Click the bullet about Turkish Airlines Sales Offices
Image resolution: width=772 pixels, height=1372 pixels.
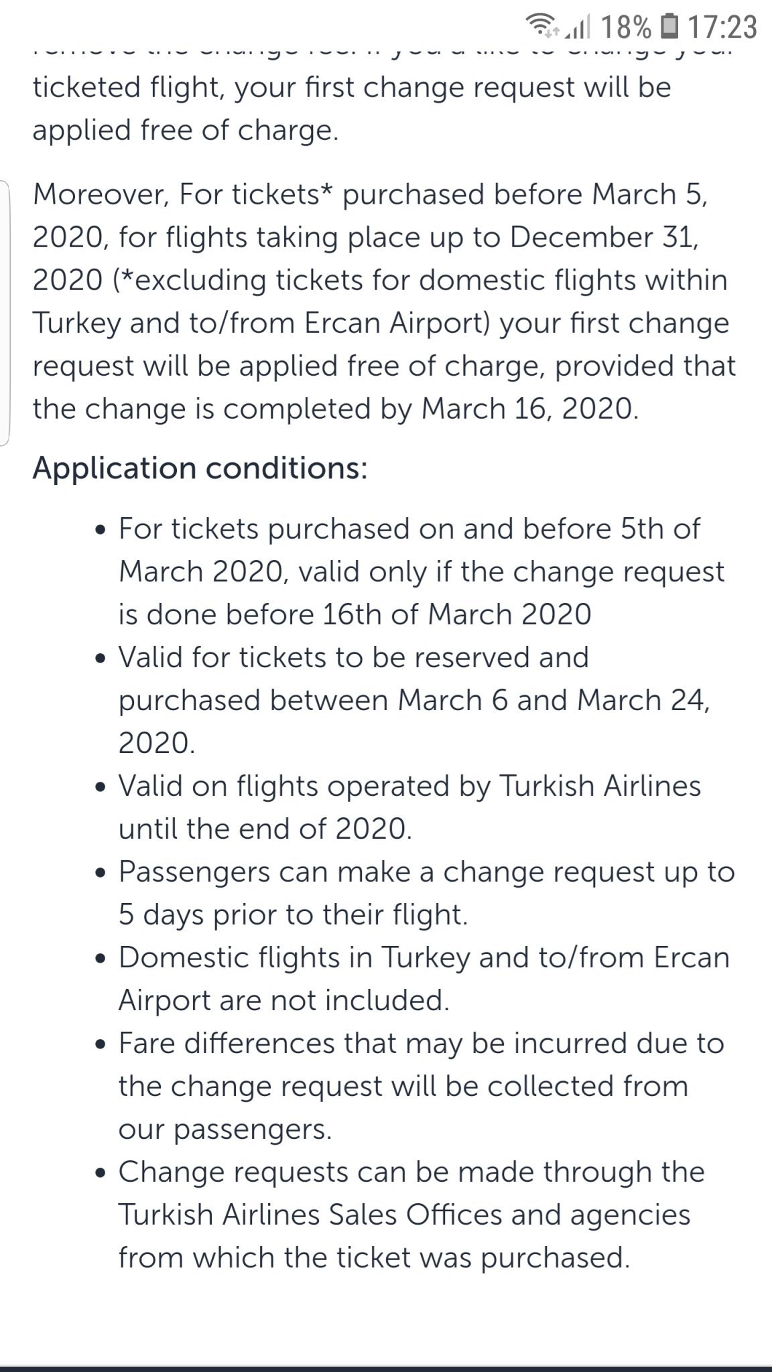[x=411, y=1214]
